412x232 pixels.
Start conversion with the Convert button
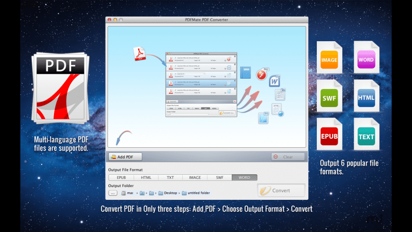coord(281,190)
